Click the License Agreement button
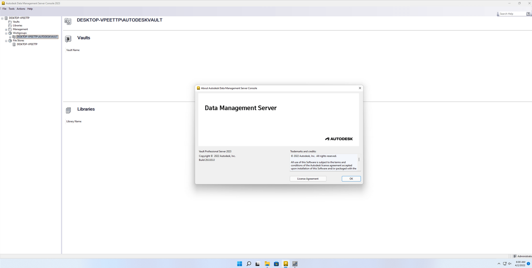The width and height of the screenshot is (532, 268). [x=308, y=179]
